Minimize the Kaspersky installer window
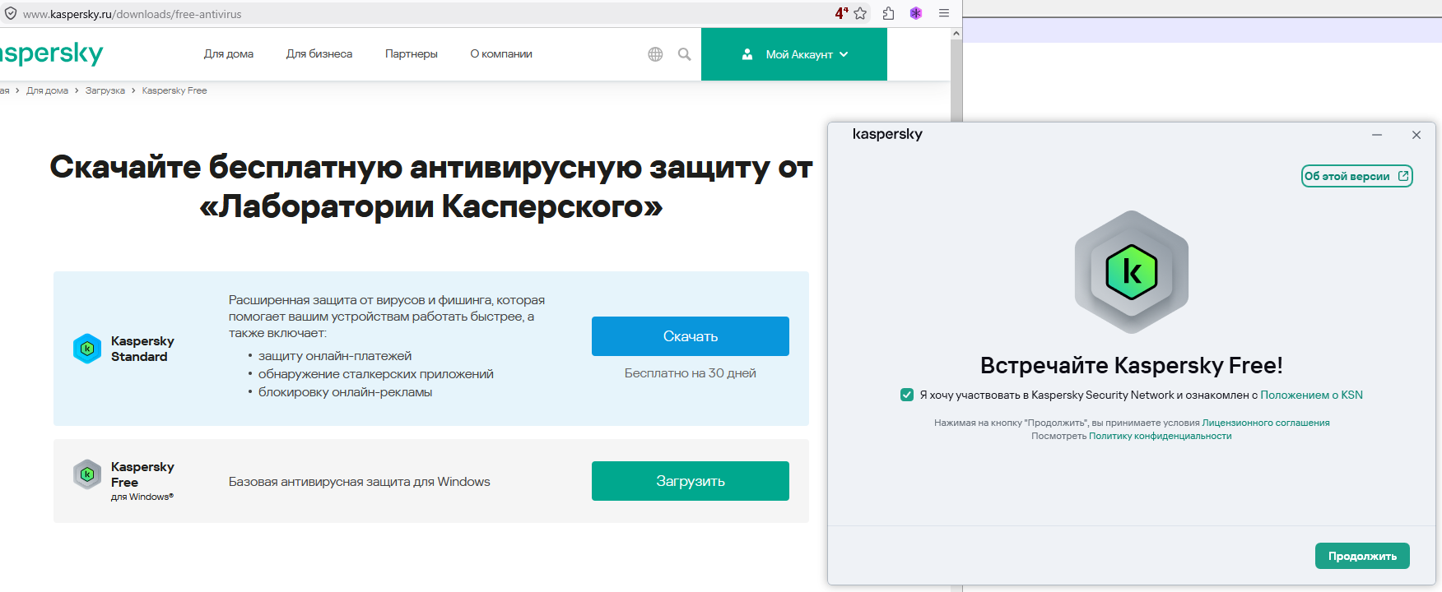This screenshot has width=1442, height=592. [x=1377, y=135]
